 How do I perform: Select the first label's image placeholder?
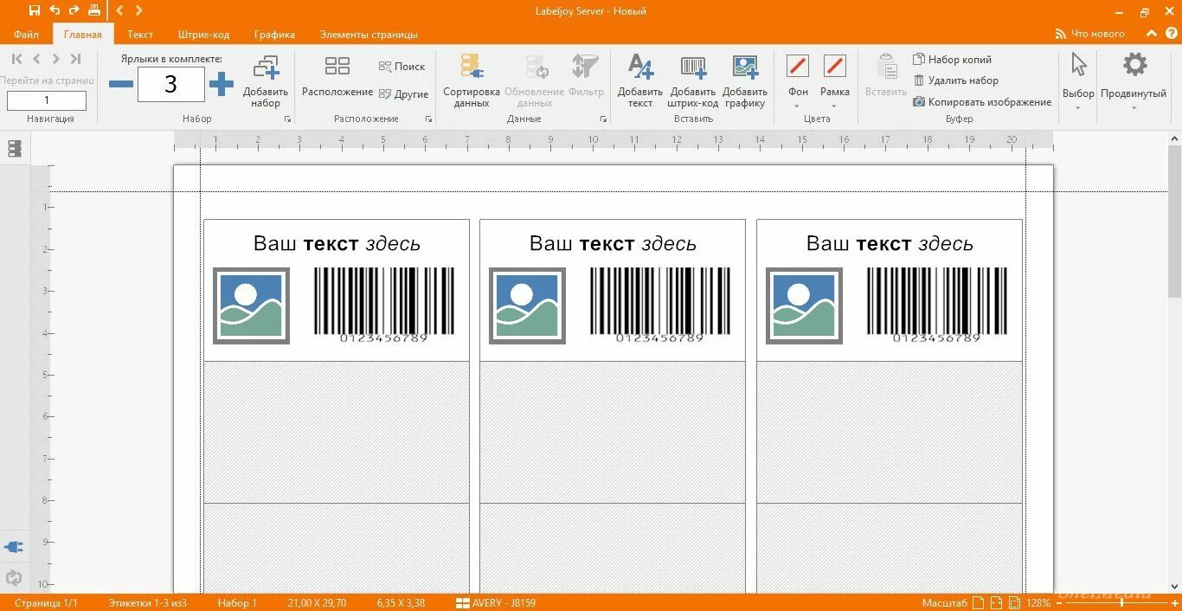click(x=251, y=305)
